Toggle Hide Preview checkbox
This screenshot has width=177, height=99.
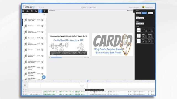coord(52,10)
